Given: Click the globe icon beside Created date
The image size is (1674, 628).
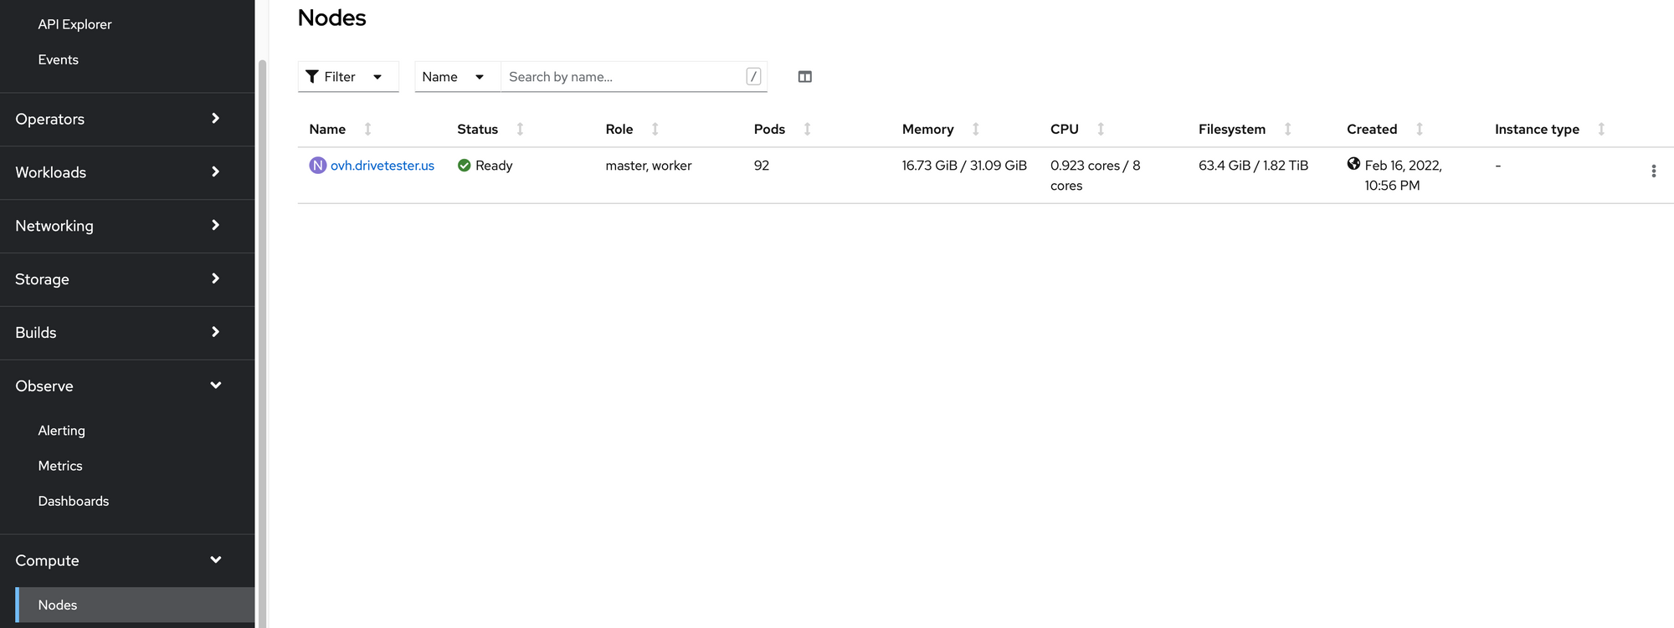Looking at the screenshot, I should (1353, 164).
